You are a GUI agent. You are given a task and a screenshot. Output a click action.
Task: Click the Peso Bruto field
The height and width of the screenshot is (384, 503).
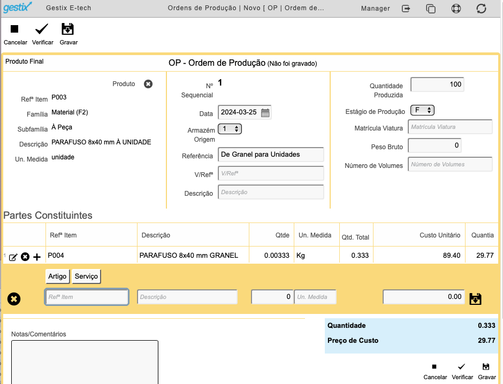[x=435, y=145]
